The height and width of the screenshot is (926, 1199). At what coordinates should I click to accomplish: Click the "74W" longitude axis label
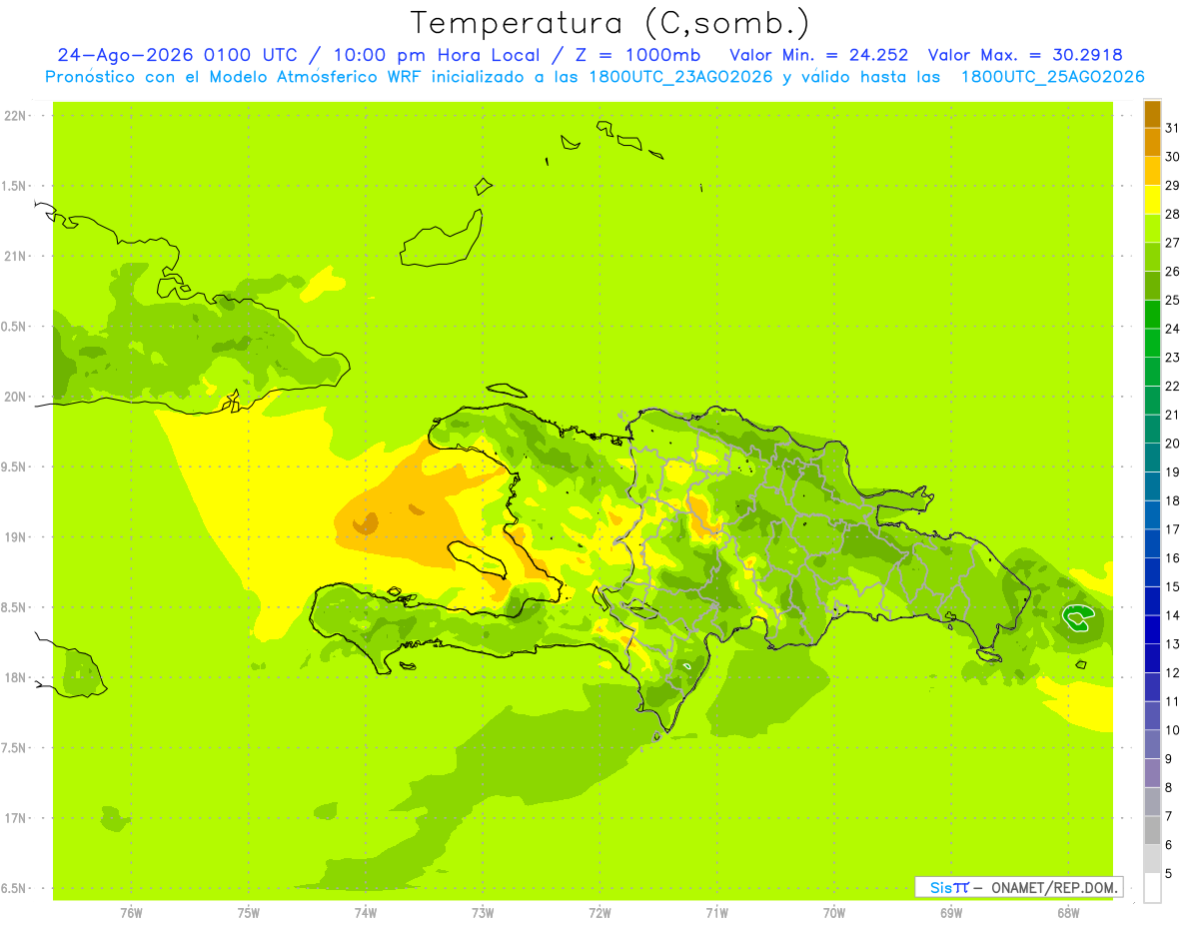365,913
